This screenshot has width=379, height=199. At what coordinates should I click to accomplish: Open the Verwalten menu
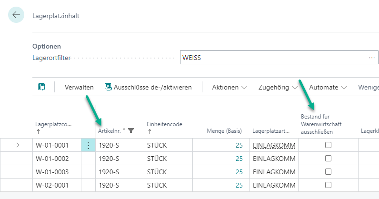tap(79, 87)
